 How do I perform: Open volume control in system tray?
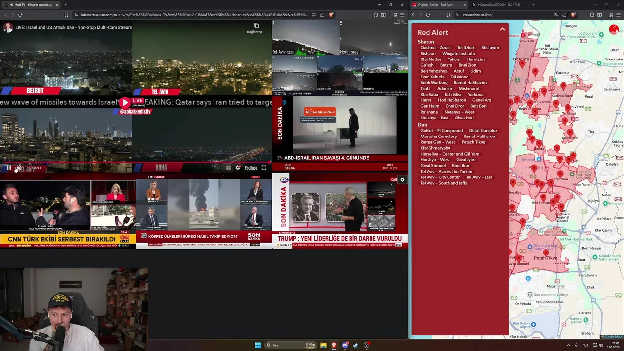(601, 345)
